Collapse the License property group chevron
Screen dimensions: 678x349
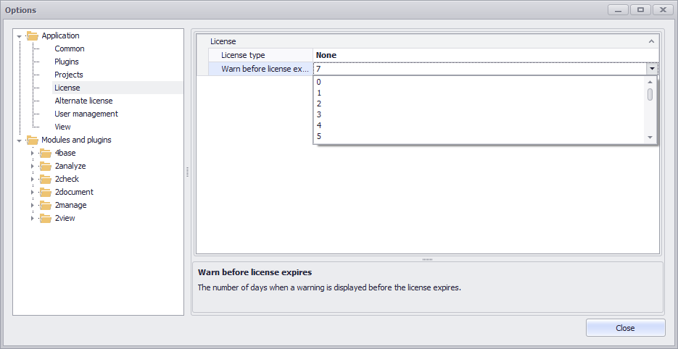(x=651, y=42)
